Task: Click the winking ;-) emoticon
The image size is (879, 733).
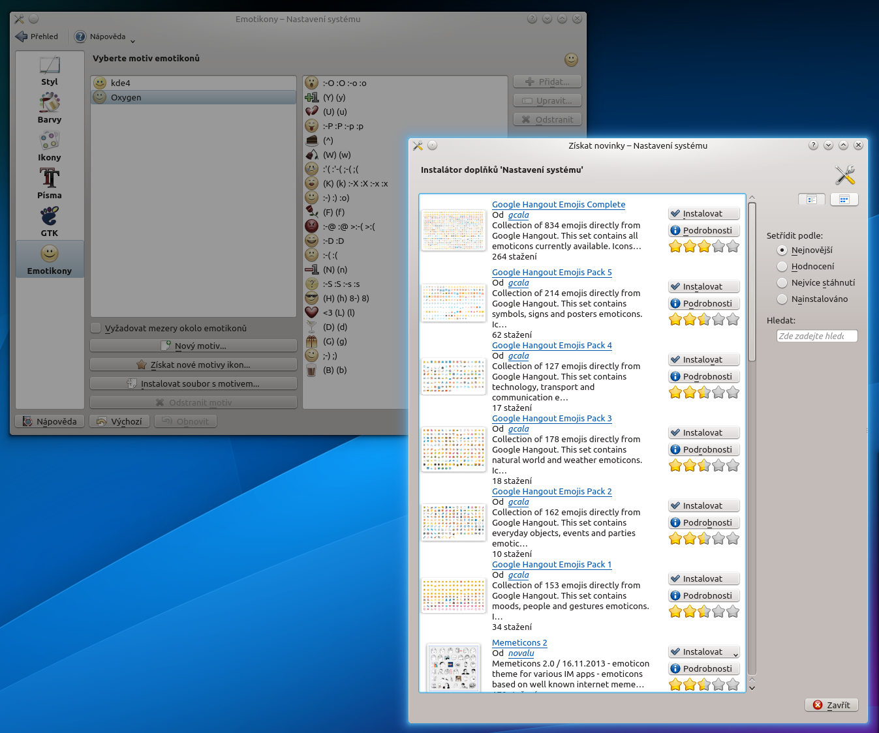Action: coord(312,355)
